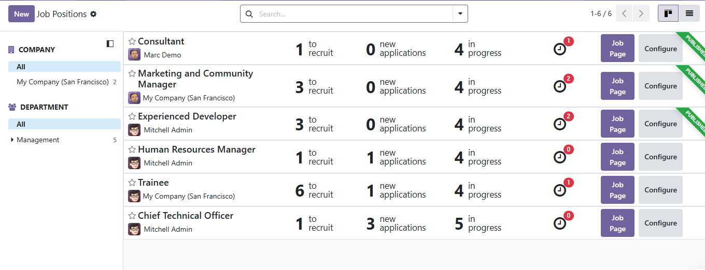Open activities clock for Consultant
Screen dimensions: 705x270
(560, 49)
